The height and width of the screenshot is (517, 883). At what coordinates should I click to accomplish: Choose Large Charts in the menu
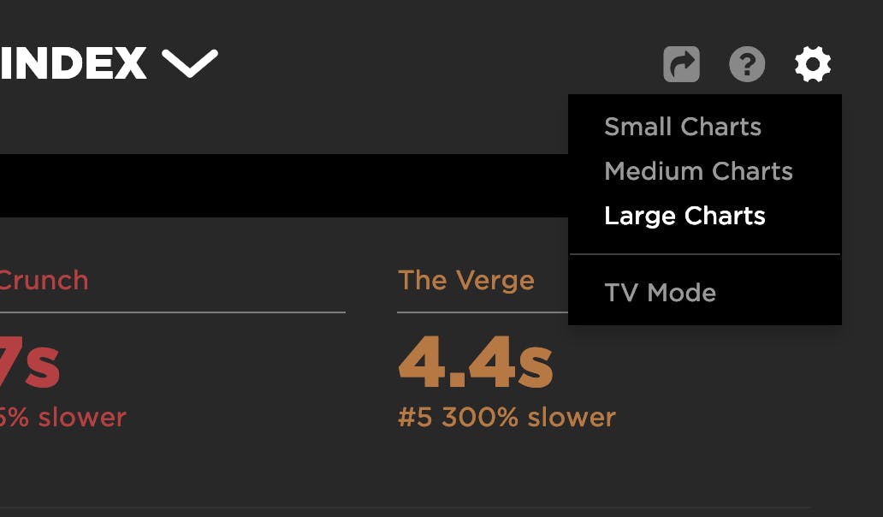coord(684,216)
